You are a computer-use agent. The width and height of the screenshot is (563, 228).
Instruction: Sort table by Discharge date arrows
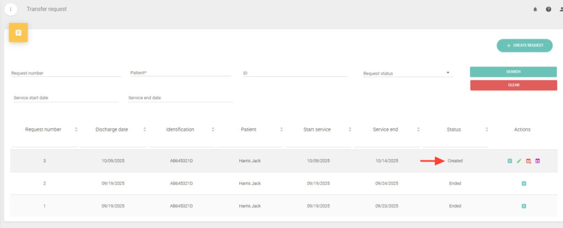click(x=145, y=129)
